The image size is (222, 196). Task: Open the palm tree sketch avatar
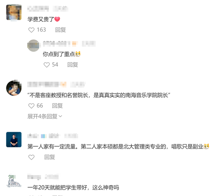14,181
